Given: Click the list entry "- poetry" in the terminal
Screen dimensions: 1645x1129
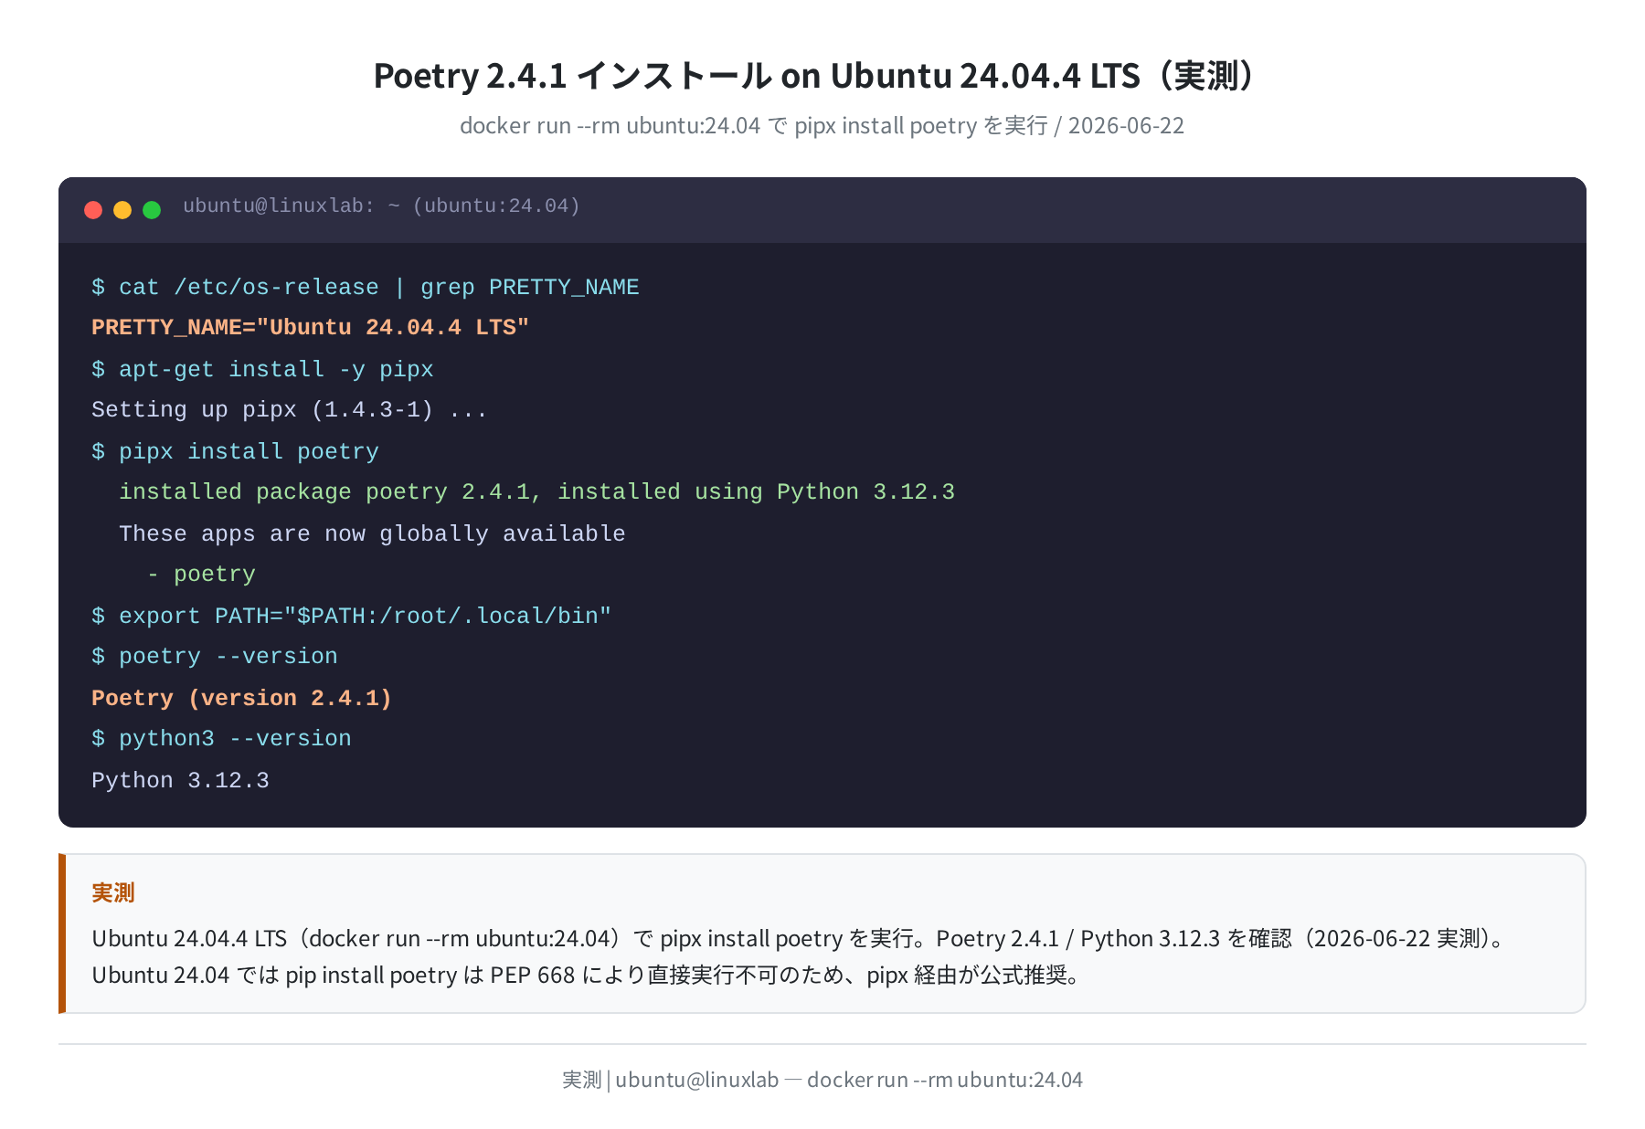Looking at the screenshot, I should [201, 575].
